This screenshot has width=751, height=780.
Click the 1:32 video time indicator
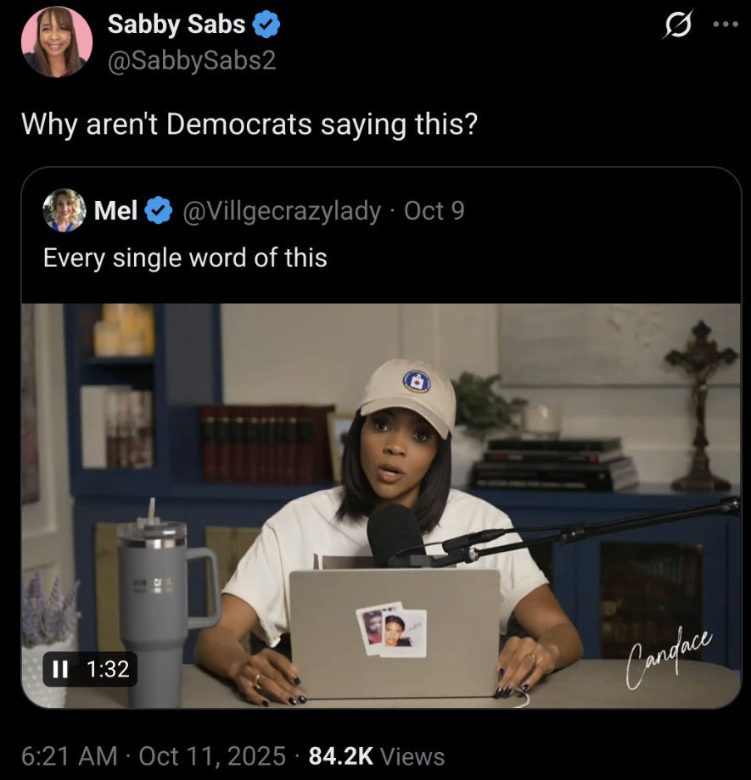coord(108,669)
